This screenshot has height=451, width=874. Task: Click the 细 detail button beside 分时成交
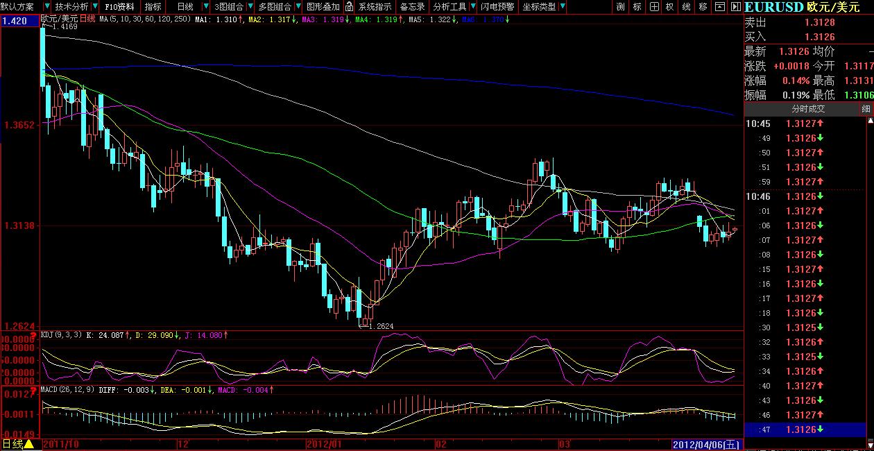[x=866, y=109]
